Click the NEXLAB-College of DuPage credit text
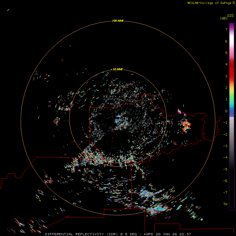 [x=209, y=3]
